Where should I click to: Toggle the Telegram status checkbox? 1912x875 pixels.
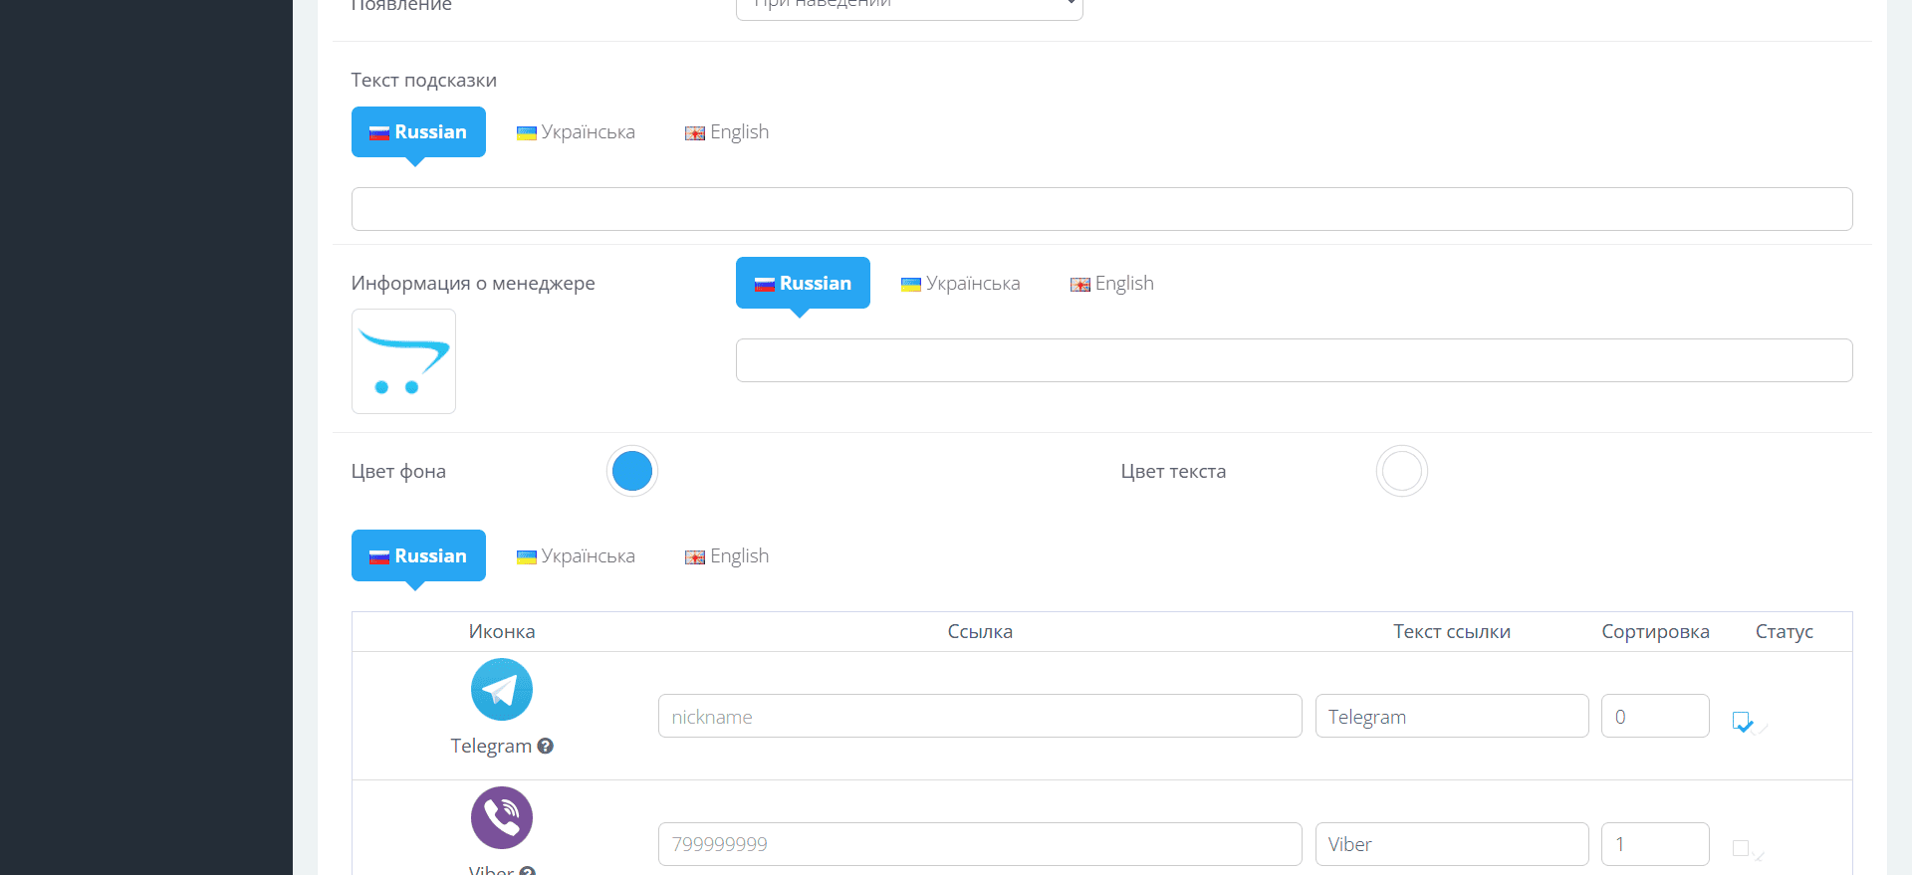point(1742,721)
